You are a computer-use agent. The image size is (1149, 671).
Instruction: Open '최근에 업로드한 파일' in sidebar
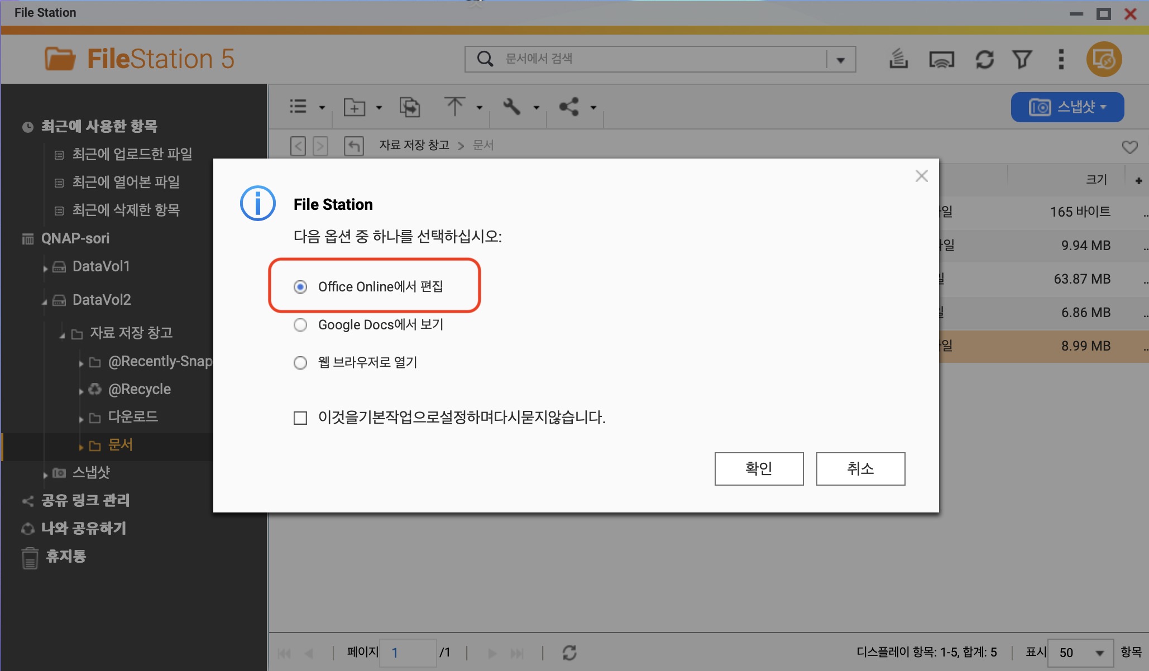pyautogui.click(x=132, y=154)
